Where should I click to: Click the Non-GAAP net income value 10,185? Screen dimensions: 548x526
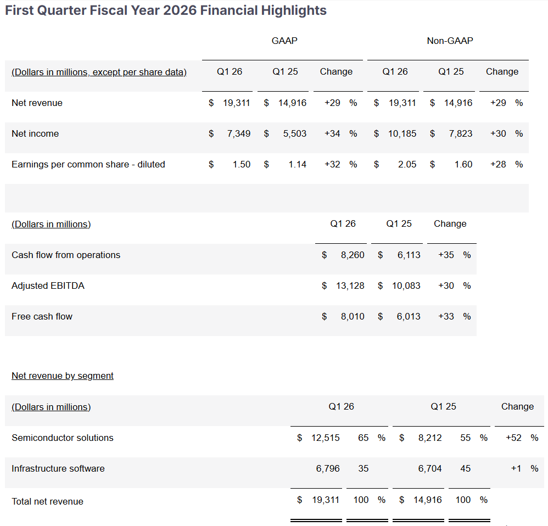(x=402, y=133)
